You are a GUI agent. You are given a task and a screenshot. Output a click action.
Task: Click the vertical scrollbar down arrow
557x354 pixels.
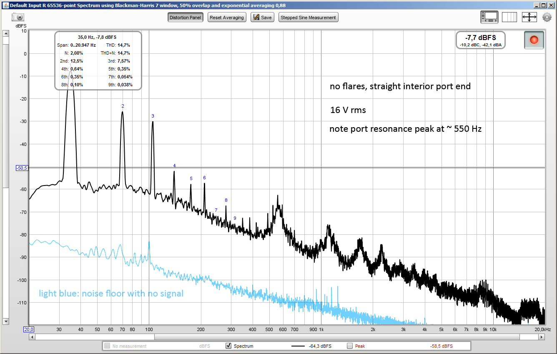coord(6,321)
